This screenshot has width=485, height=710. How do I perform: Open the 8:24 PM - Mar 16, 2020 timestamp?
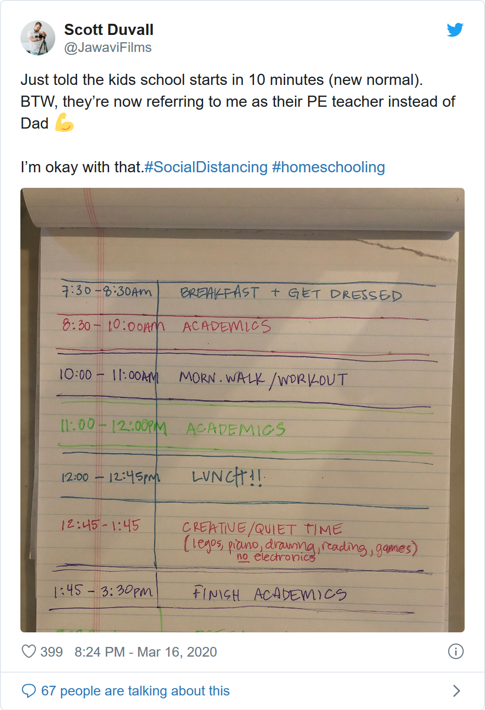pyautogui.click(x=145, y=652)
